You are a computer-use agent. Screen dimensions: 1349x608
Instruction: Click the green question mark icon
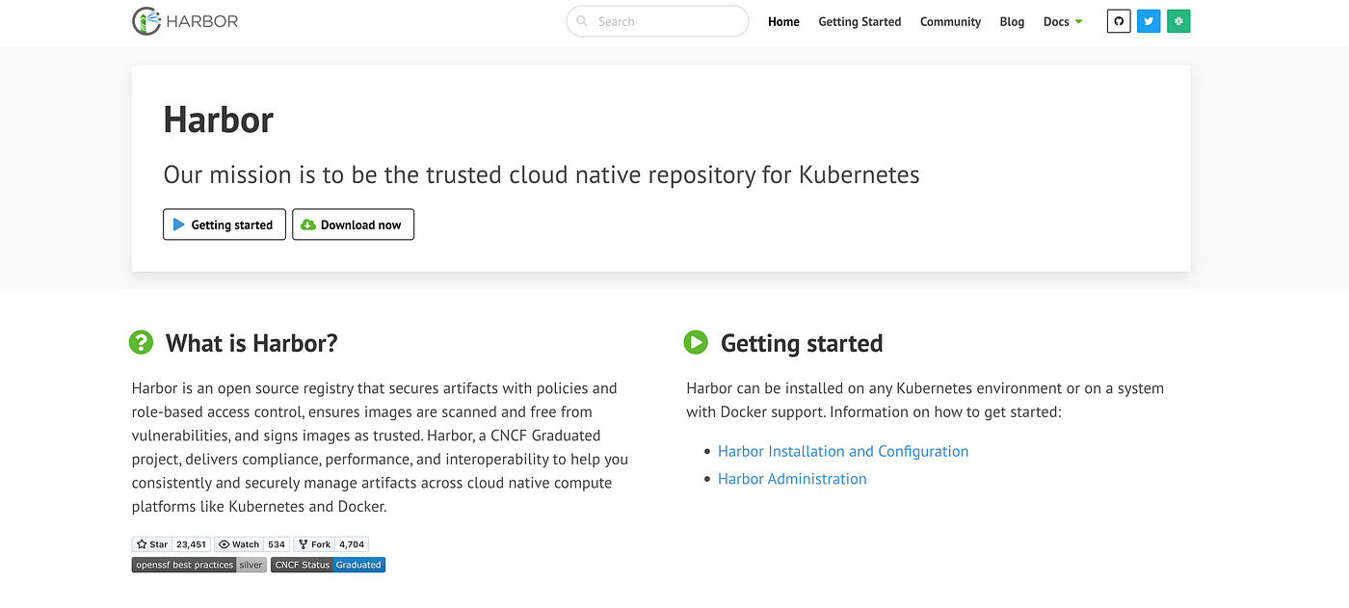142,342
